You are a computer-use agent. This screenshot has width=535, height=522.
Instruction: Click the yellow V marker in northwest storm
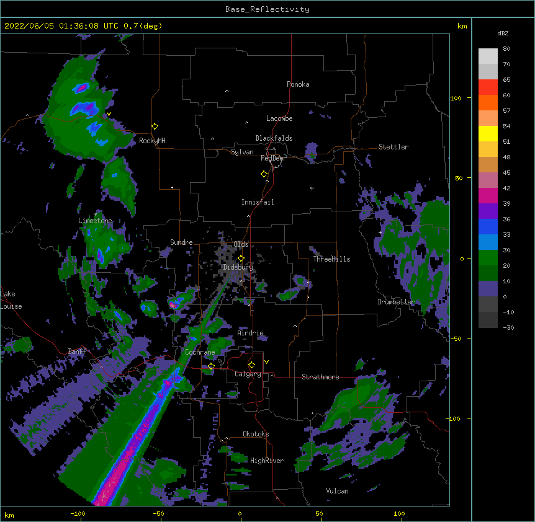pyautogui.click(x=109, y=114)
